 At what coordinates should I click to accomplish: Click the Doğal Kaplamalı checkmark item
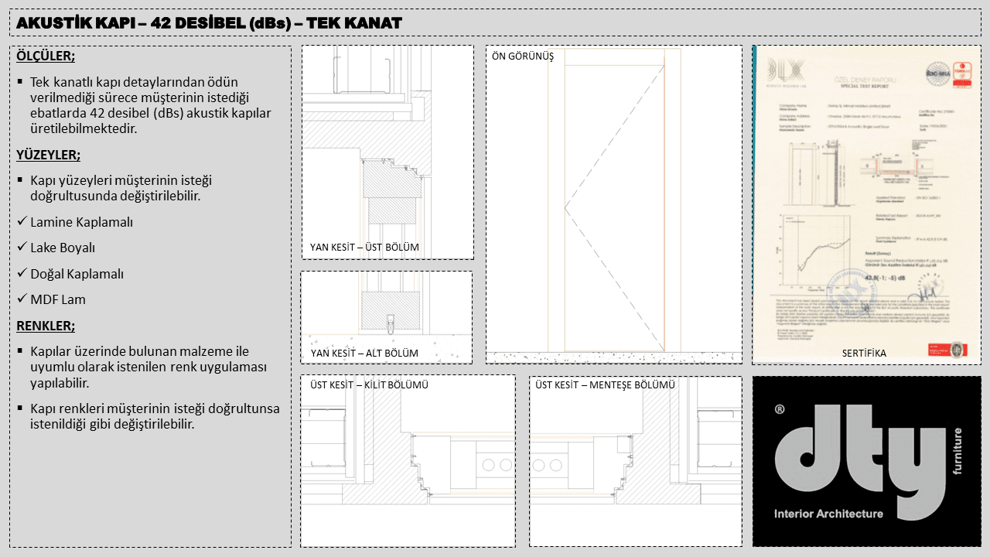tap(77, 274)
